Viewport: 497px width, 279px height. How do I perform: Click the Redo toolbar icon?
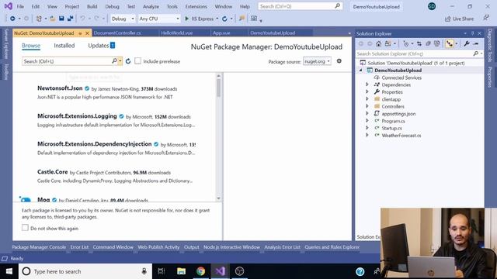[x=96, y=19]
